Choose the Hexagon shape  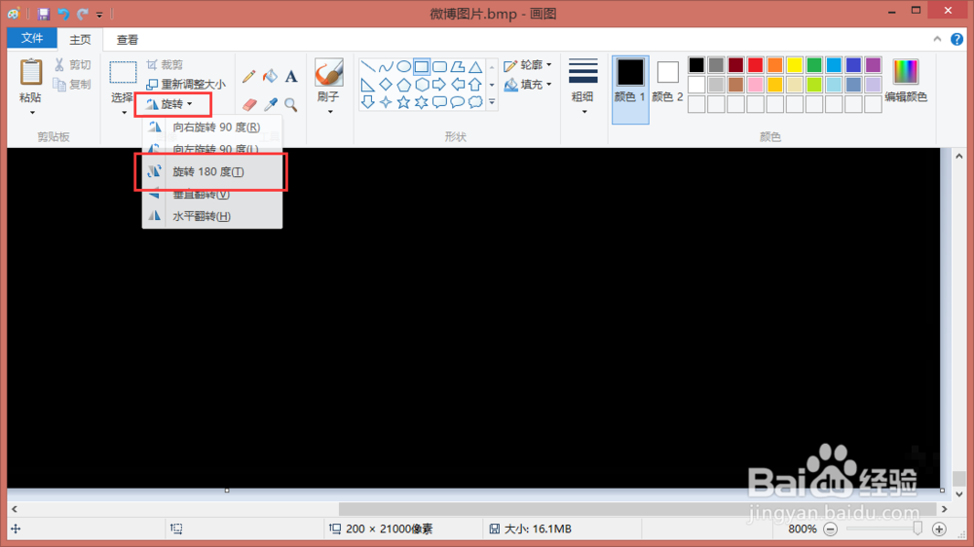[422, 85]
